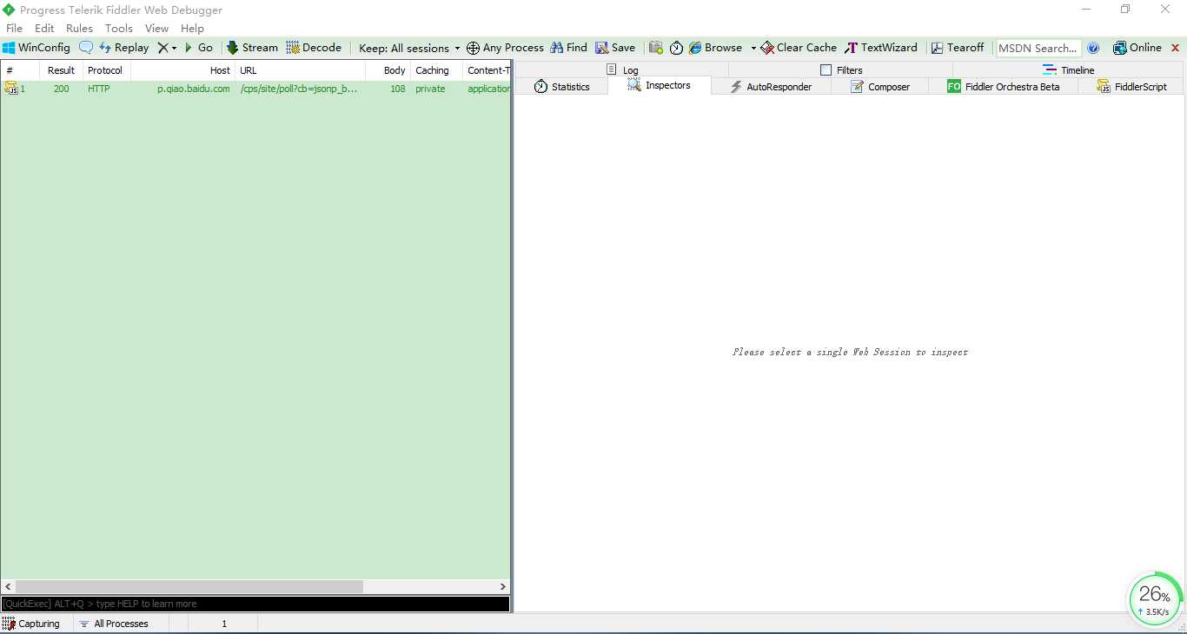
Task: Toggle Capturing in the status bar
Action: [x=31, y=624]
